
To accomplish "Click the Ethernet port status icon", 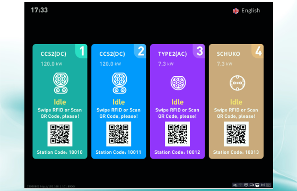I will (246, 185).
